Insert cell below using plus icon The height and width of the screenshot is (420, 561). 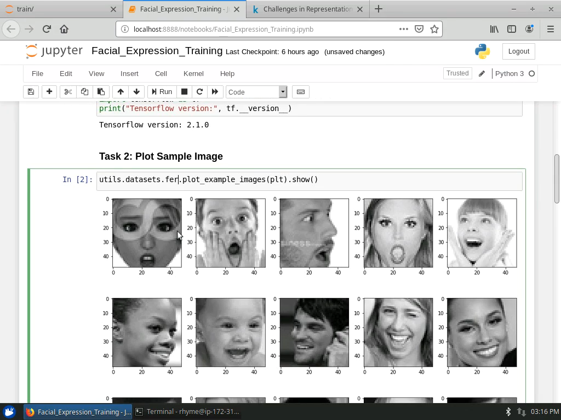pos(49,92)
